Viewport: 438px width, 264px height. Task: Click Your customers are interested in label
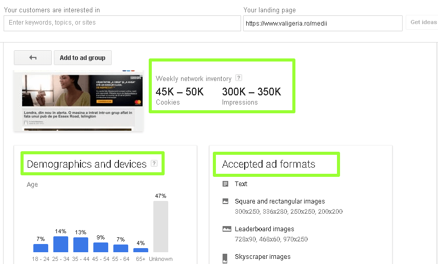[x=52, y=10]
